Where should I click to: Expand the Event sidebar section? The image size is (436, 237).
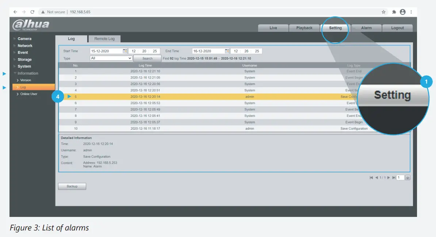point(23,53)
